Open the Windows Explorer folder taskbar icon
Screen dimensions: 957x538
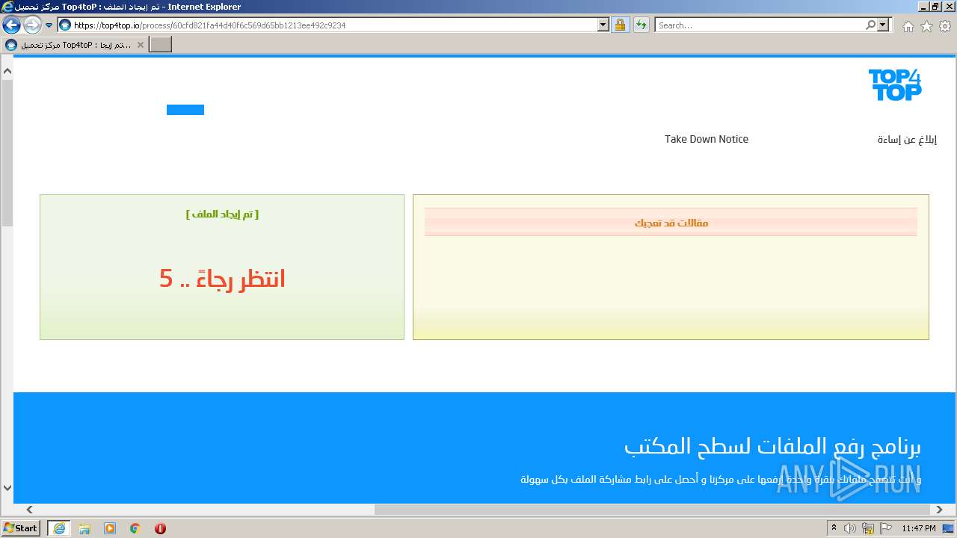(84, 528)
